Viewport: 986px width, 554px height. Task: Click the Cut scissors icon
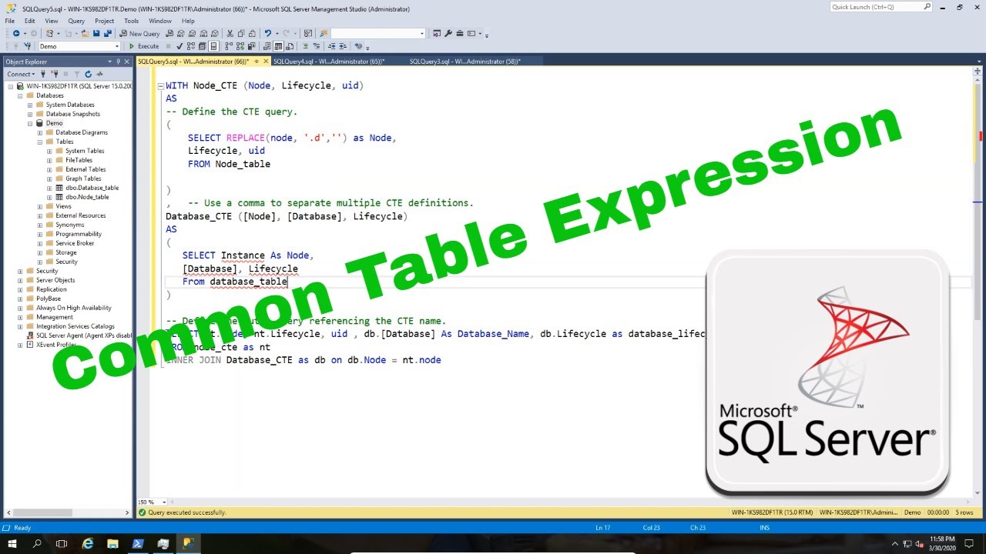point(230,34)
